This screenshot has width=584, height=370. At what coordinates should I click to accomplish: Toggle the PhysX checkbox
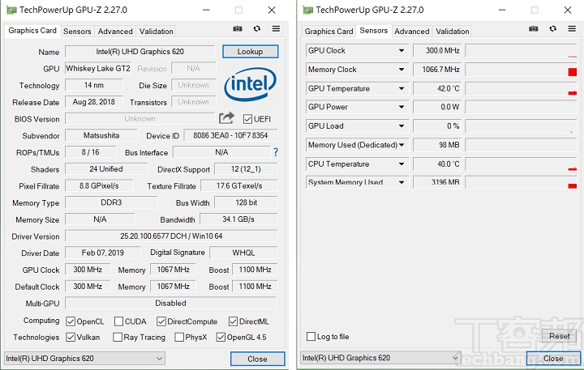pos(179,338)
